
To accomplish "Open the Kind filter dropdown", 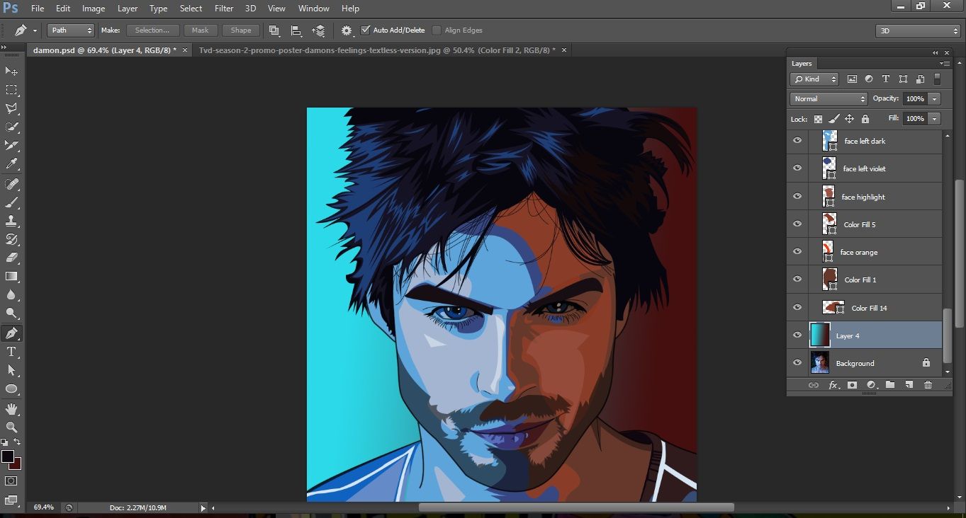I will tap(815, 79).
